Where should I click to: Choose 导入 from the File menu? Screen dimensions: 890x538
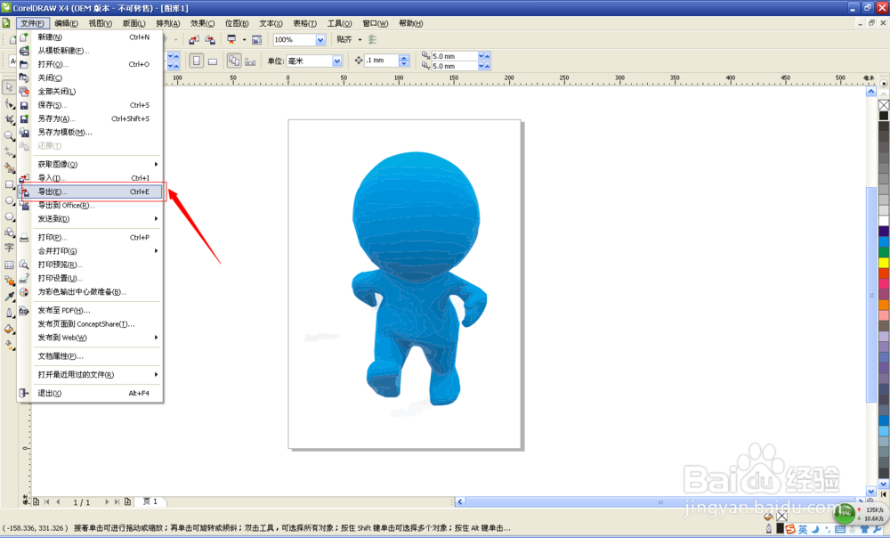click(x=91, y=178)
